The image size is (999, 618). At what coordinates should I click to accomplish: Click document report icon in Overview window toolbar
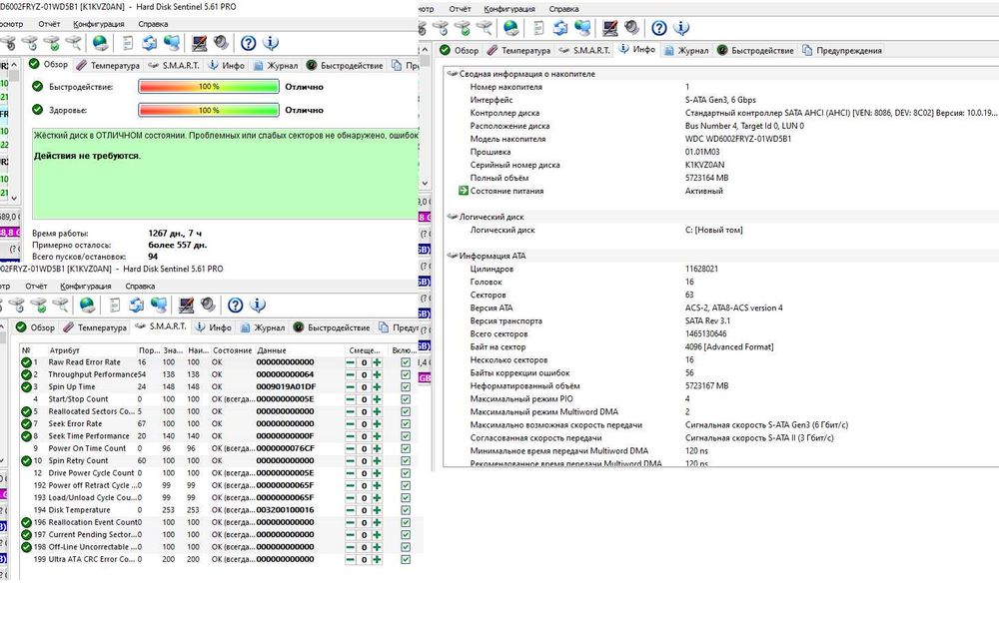(128, 43)
